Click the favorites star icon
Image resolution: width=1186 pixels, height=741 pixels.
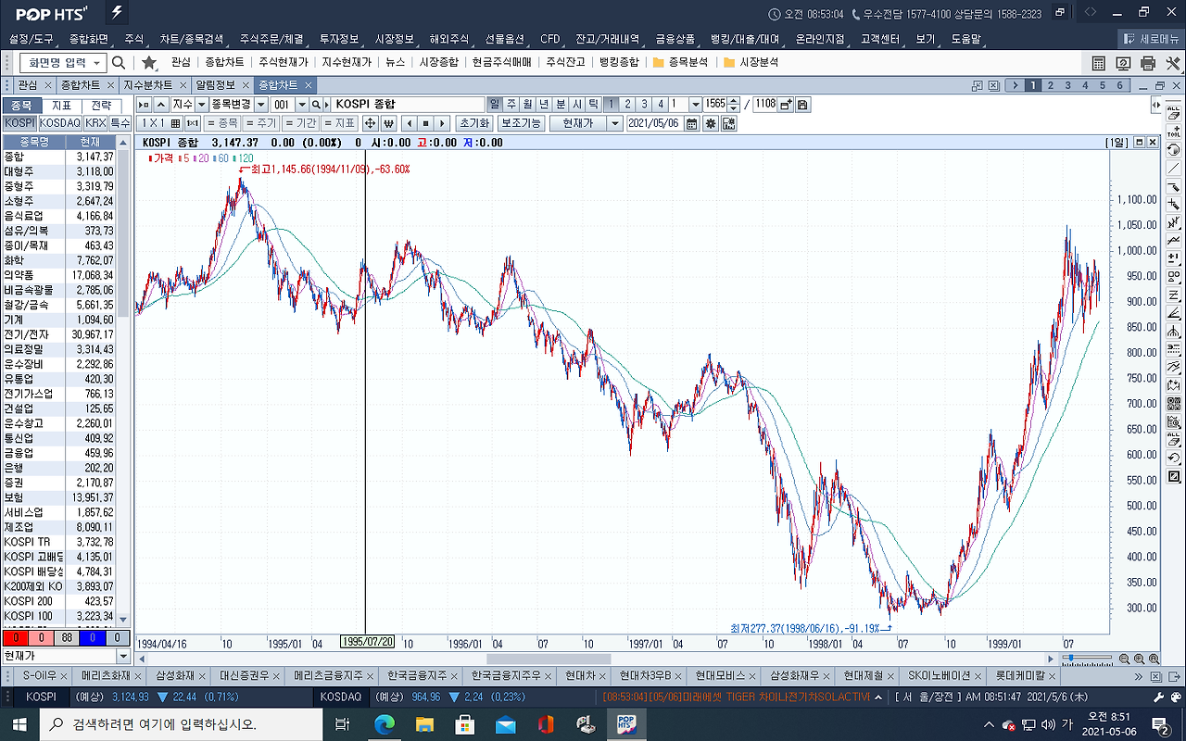148,62
